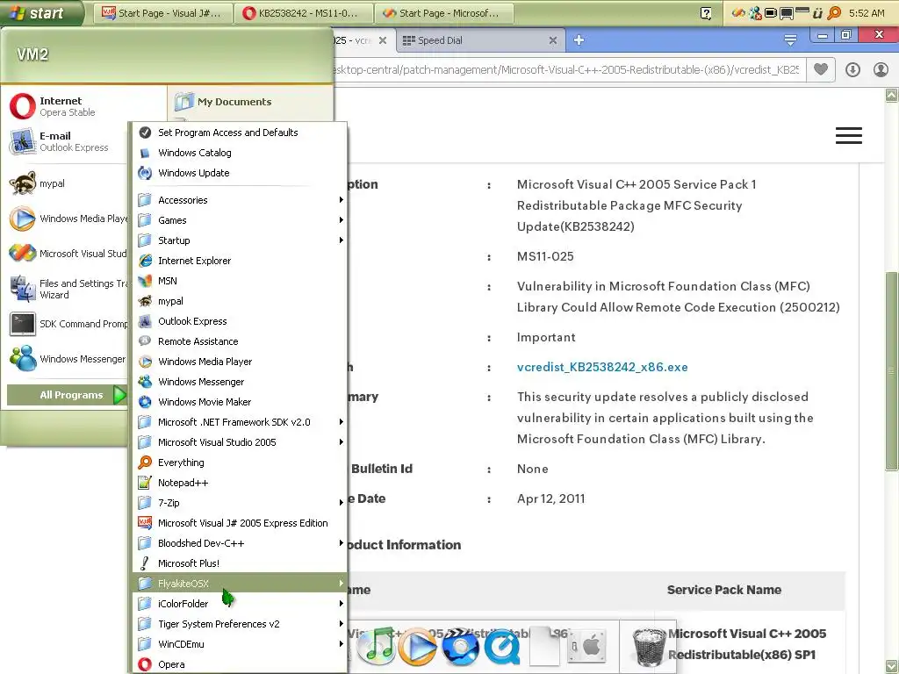Start Remote Assistance

pyautogui.click(x=240, y=341)
